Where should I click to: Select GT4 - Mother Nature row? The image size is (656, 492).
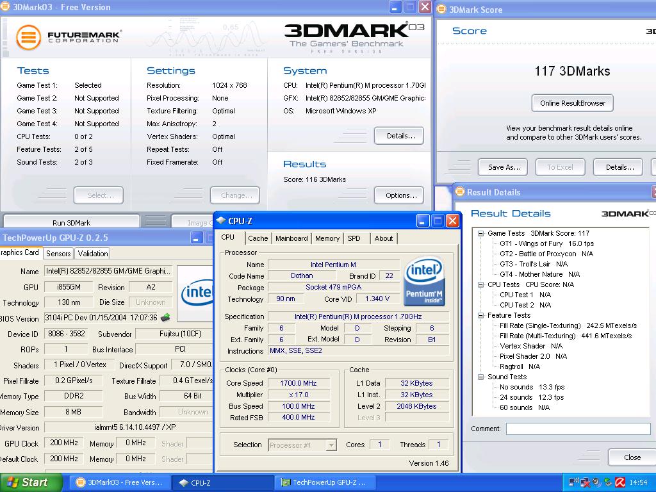[539, 274]
